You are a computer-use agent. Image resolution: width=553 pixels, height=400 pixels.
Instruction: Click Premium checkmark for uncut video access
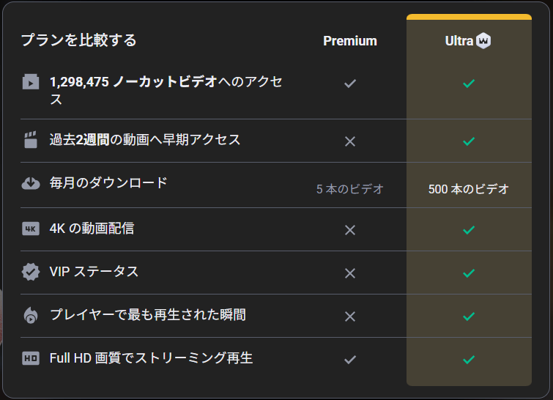[350, 84]
